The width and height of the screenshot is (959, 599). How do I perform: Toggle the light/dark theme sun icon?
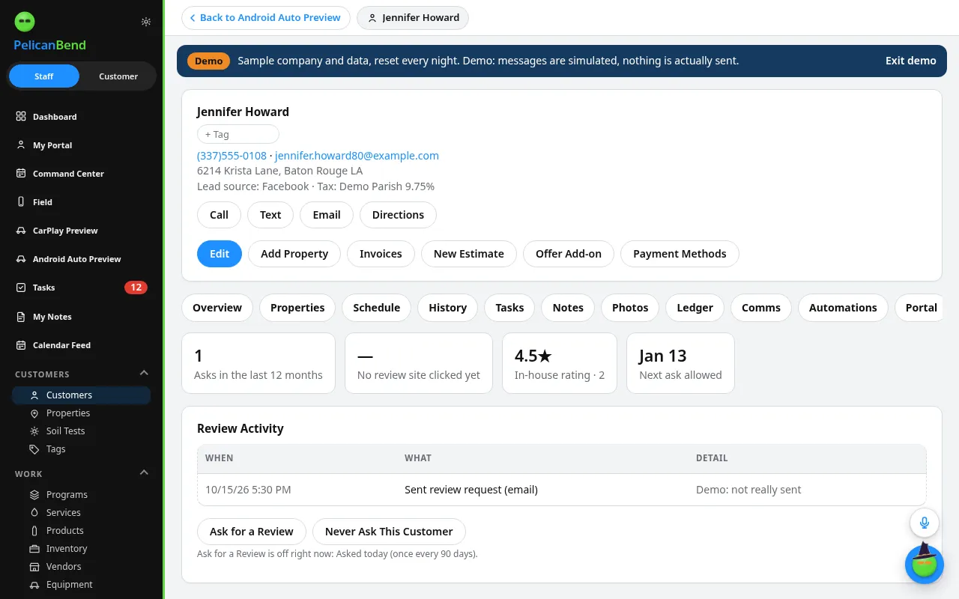(146, 22)
